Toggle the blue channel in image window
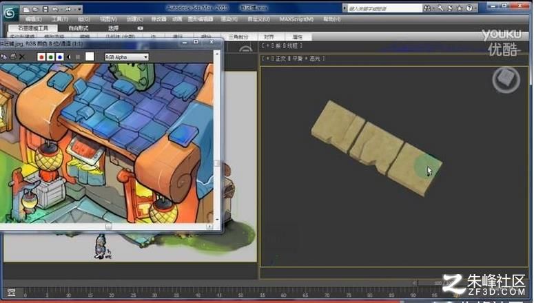The width and height of the screenshot is (534, 303). click(x=60, y=57)
